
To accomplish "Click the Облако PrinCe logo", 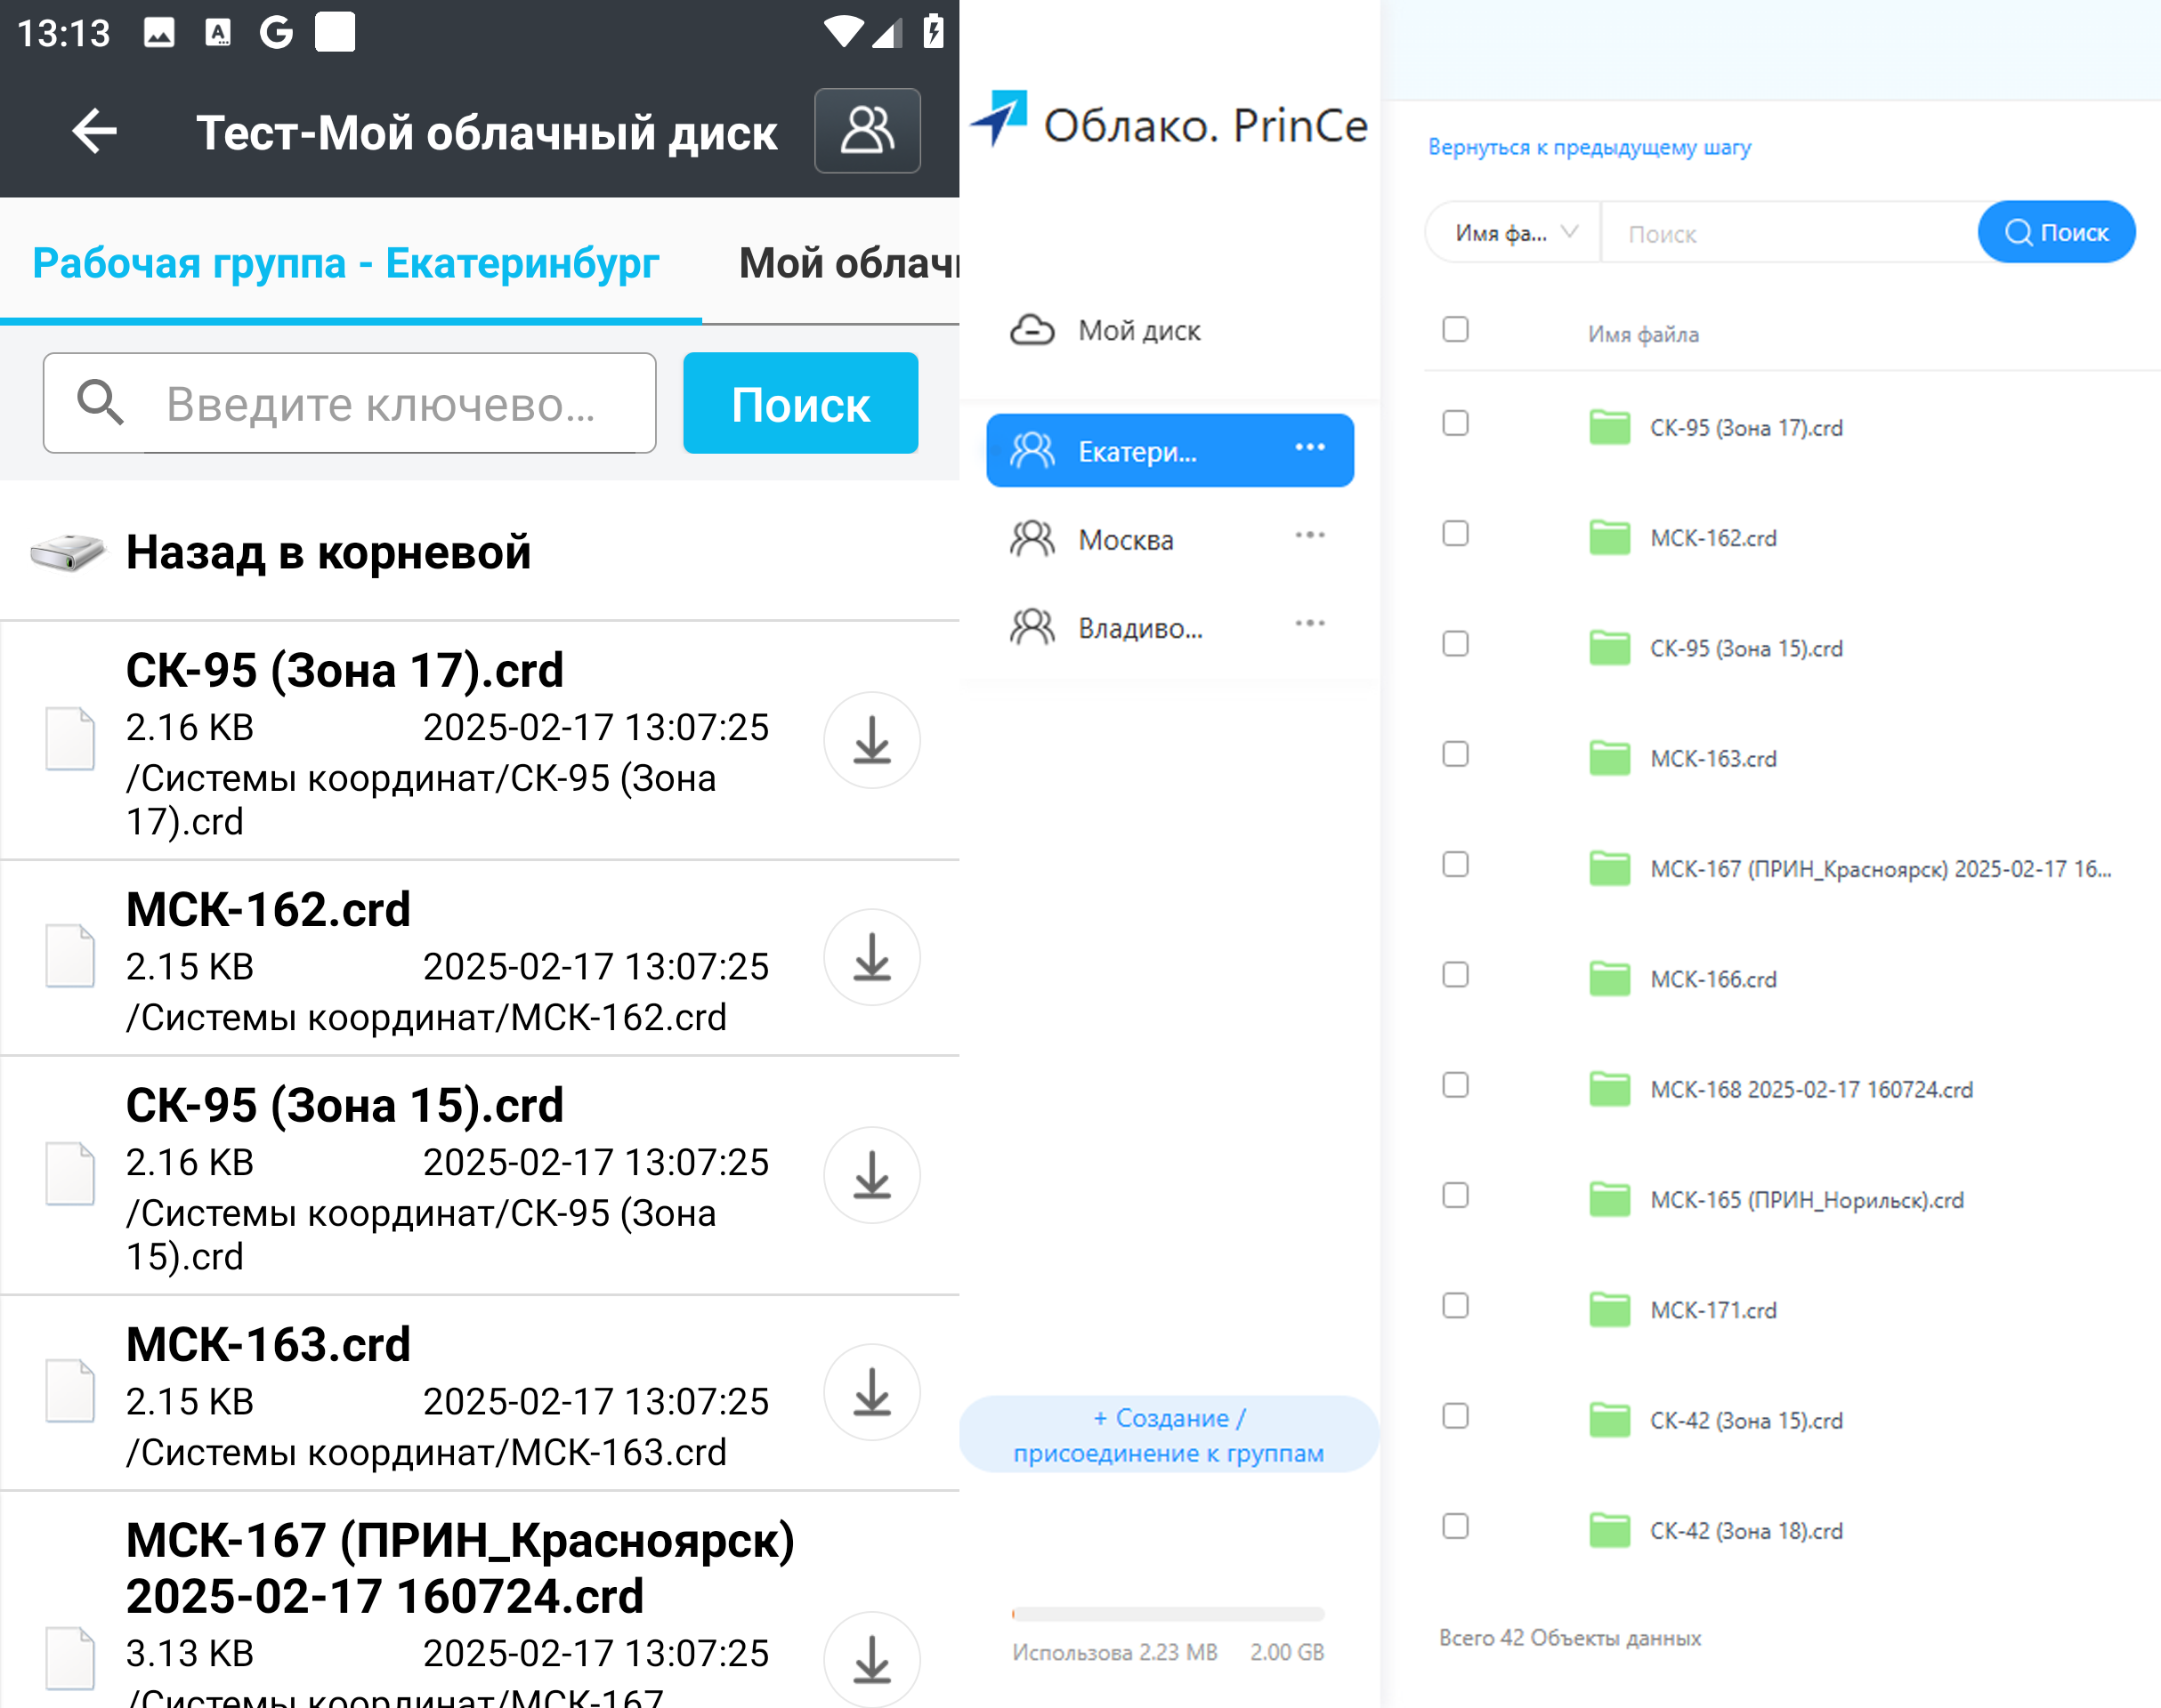I will click(1170, 122).
